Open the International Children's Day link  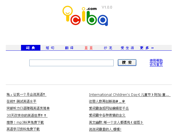pyautogui.click(x=130, y=95)
